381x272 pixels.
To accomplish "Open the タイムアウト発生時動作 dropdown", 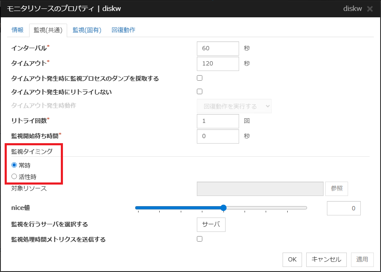I will (234, 106).
